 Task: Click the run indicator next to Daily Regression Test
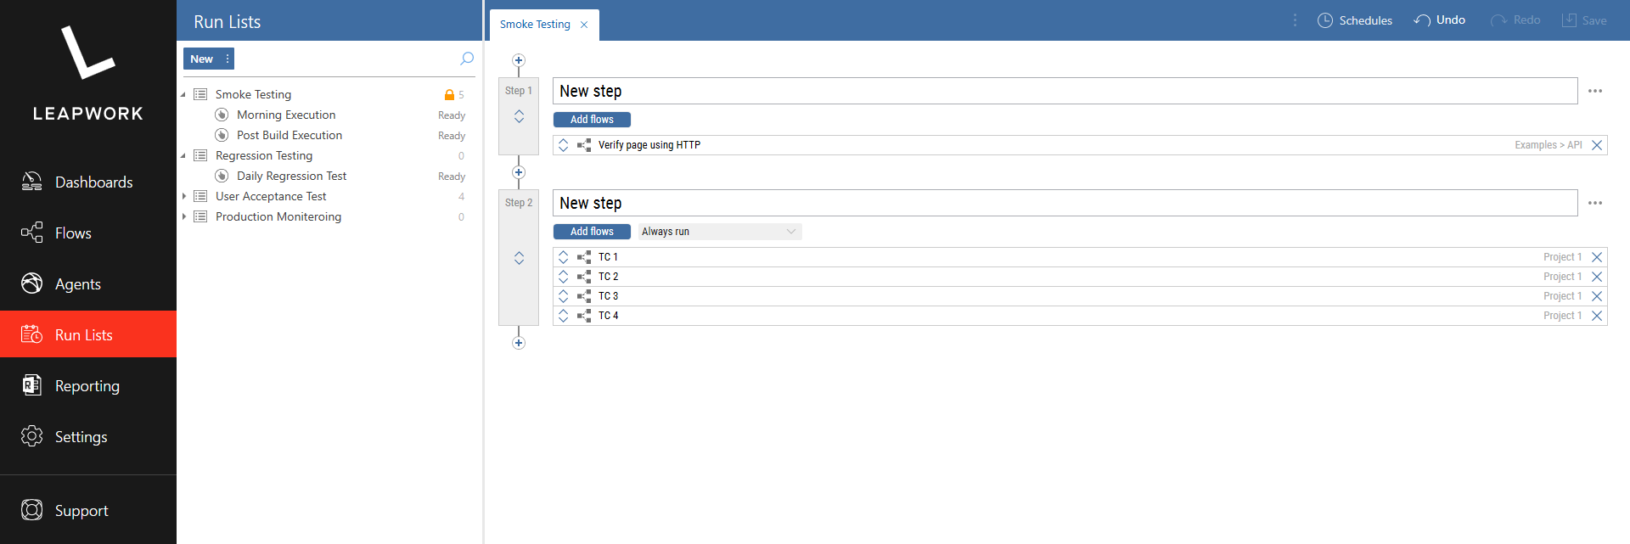(222, 175)
